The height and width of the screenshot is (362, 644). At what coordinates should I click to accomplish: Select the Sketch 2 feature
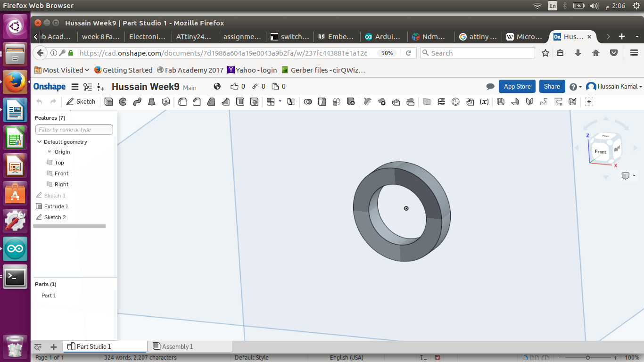55,217
